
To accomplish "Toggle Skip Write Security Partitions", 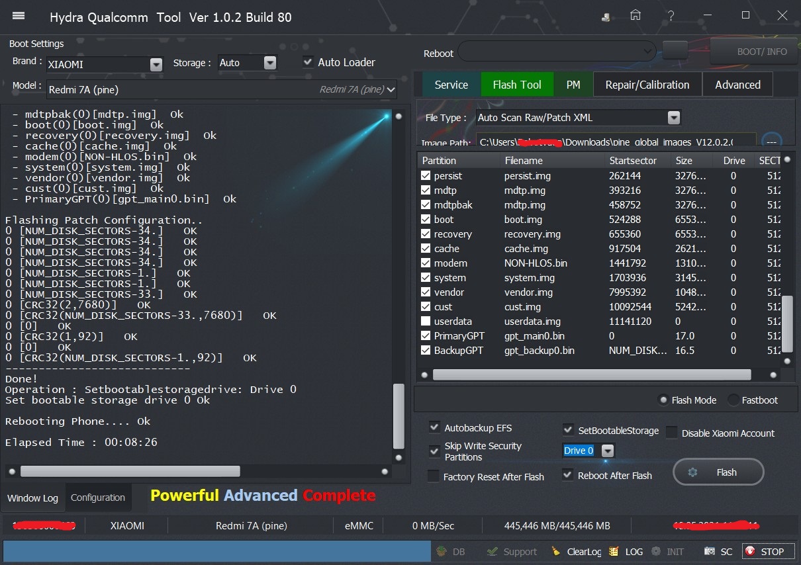I will point(434,451).
